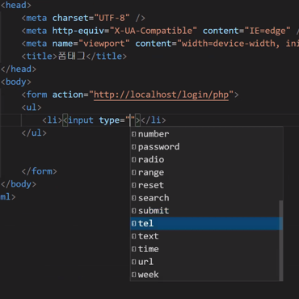Select 'search' suggestion entry

(206, 198)
